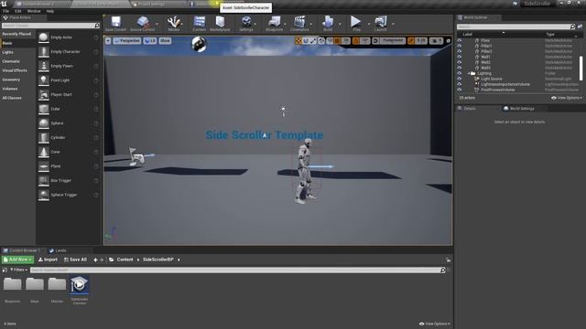
Task: Open the Cinematics toolbar icon
Action: [x=299, y=24]
